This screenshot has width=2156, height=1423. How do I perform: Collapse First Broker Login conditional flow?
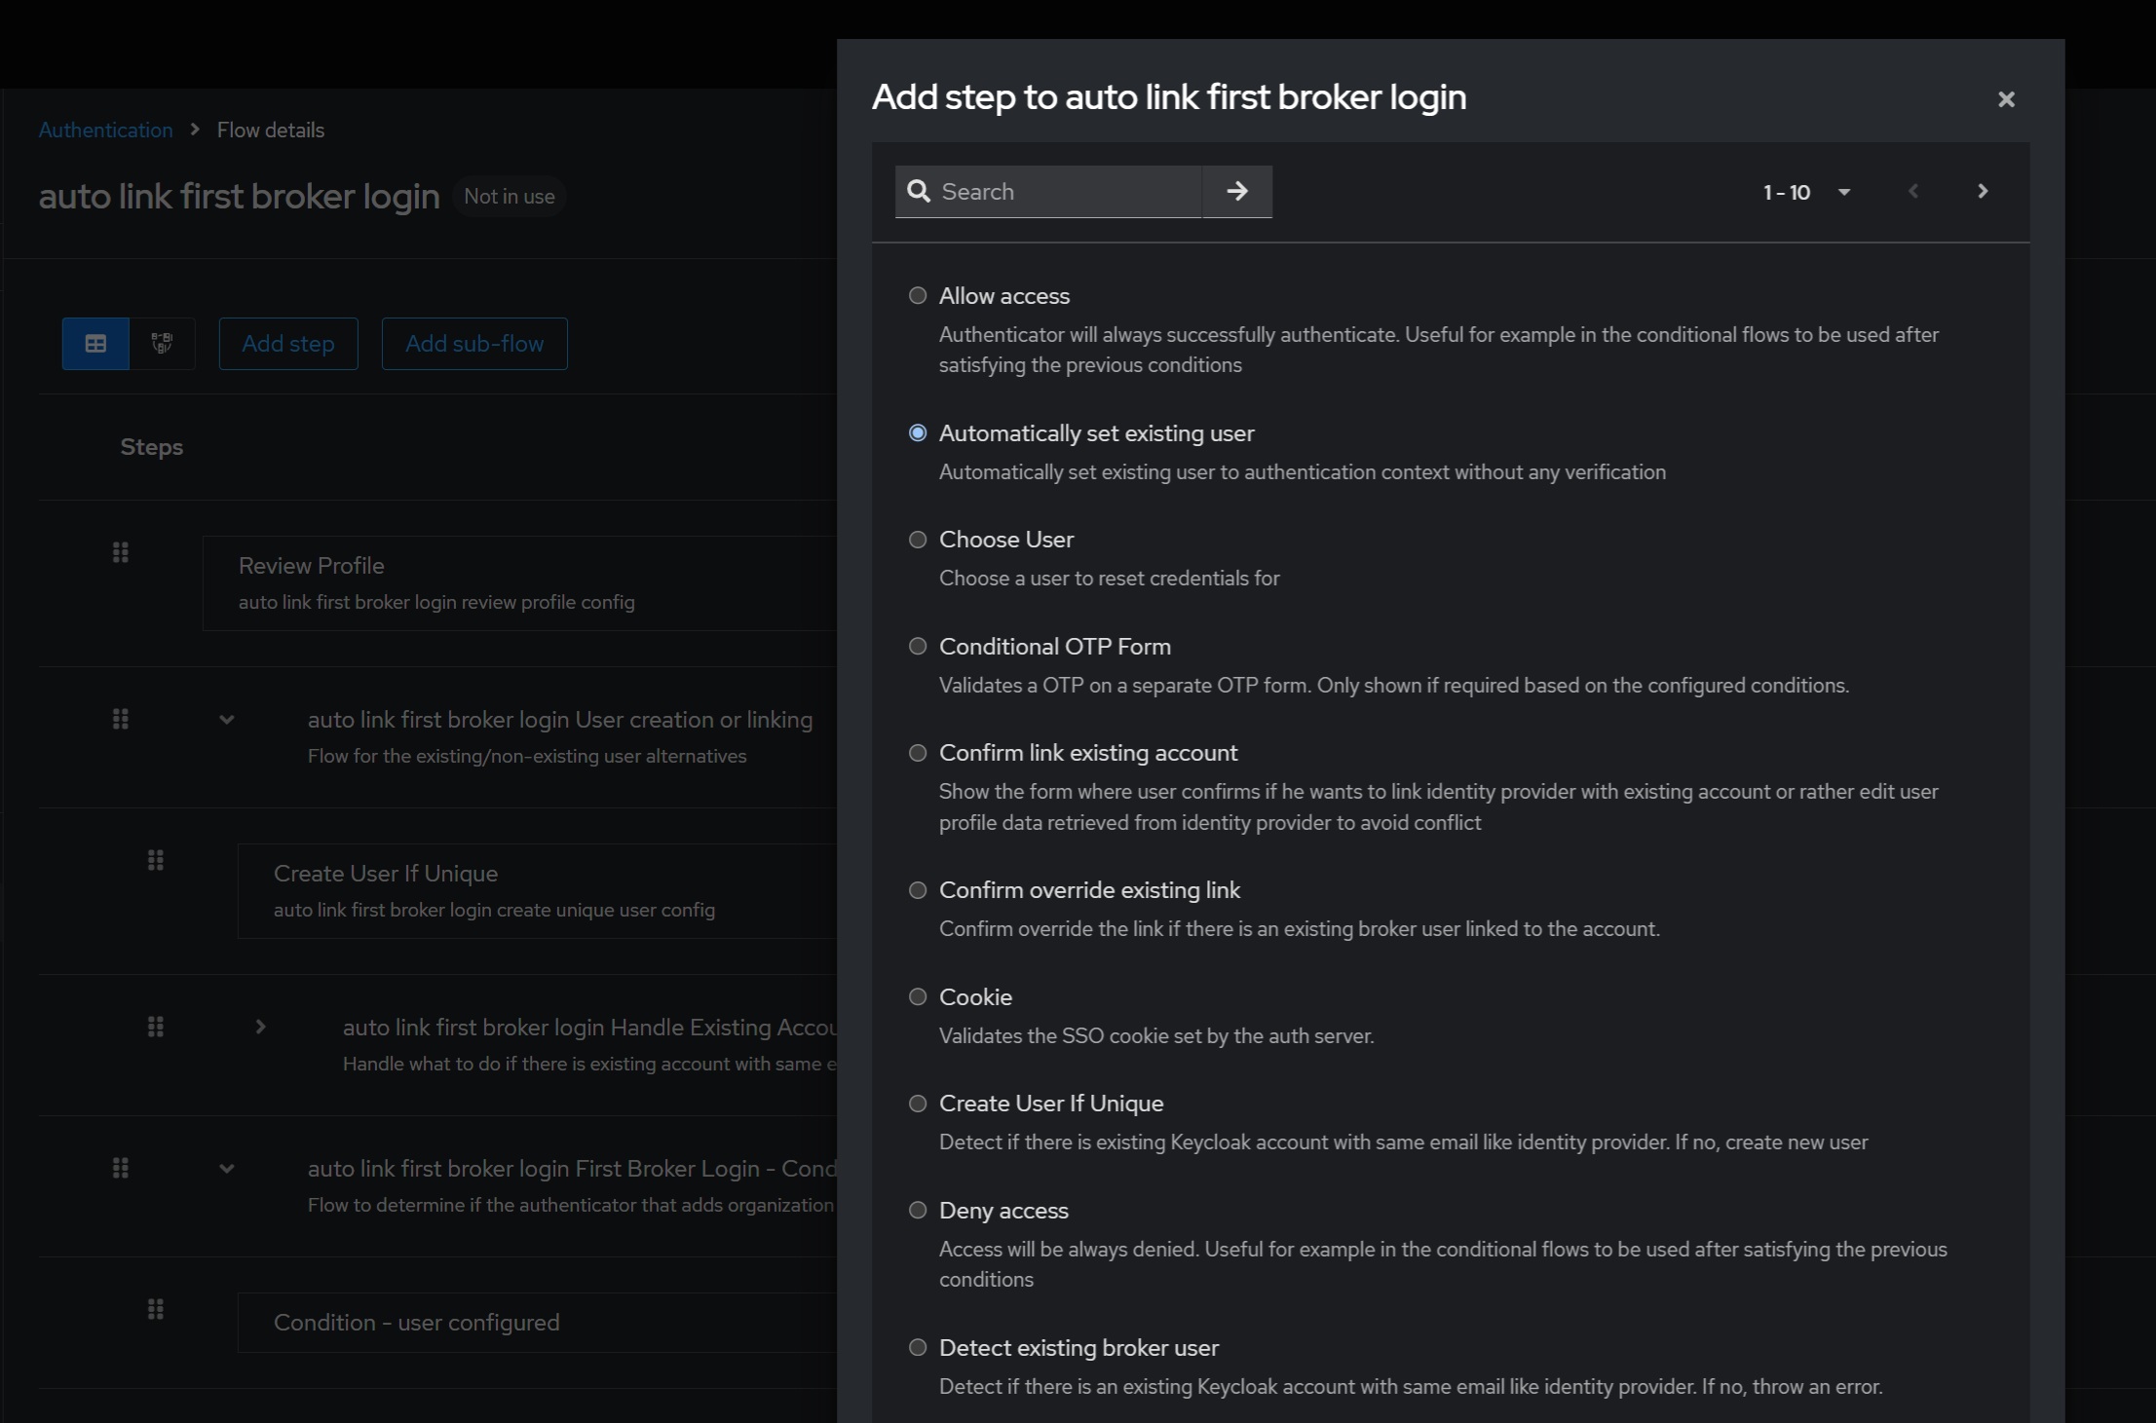click(227, 1169)
